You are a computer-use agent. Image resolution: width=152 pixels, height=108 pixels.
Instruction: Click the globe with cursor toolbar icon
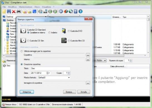click(71, 11)
